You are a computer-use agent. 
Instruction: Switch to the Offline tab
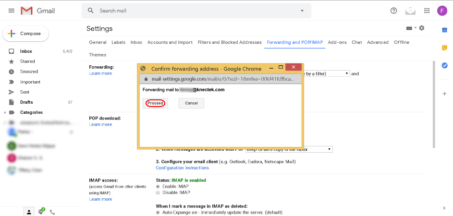click(402, 42)
